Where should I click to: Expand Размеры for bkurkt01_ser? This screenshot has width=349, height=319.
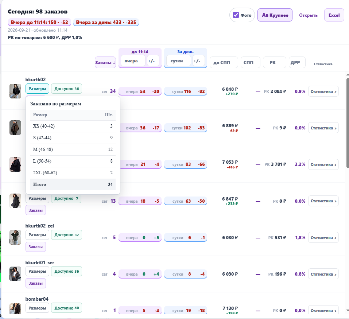(x=37, y=271)
